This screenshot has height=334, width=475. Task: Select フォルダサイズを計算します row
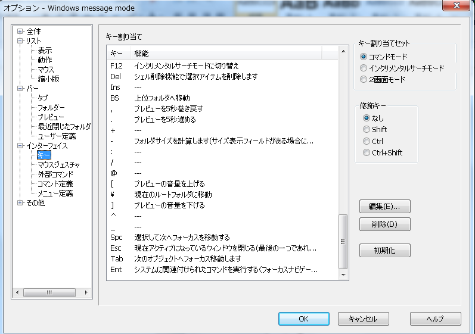[223, 141]
